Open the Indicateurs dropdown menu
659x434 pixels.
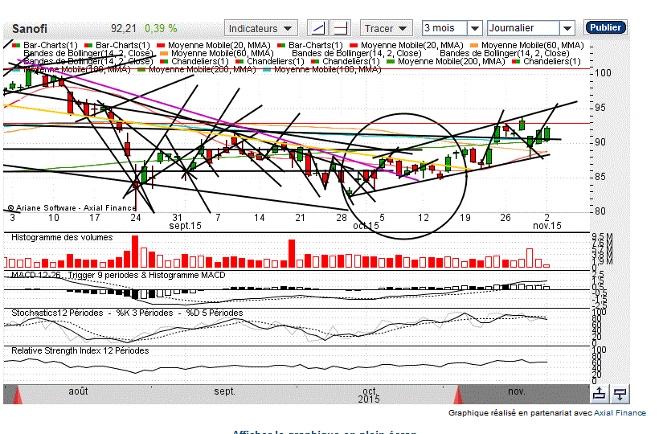[x=261, y=28]
